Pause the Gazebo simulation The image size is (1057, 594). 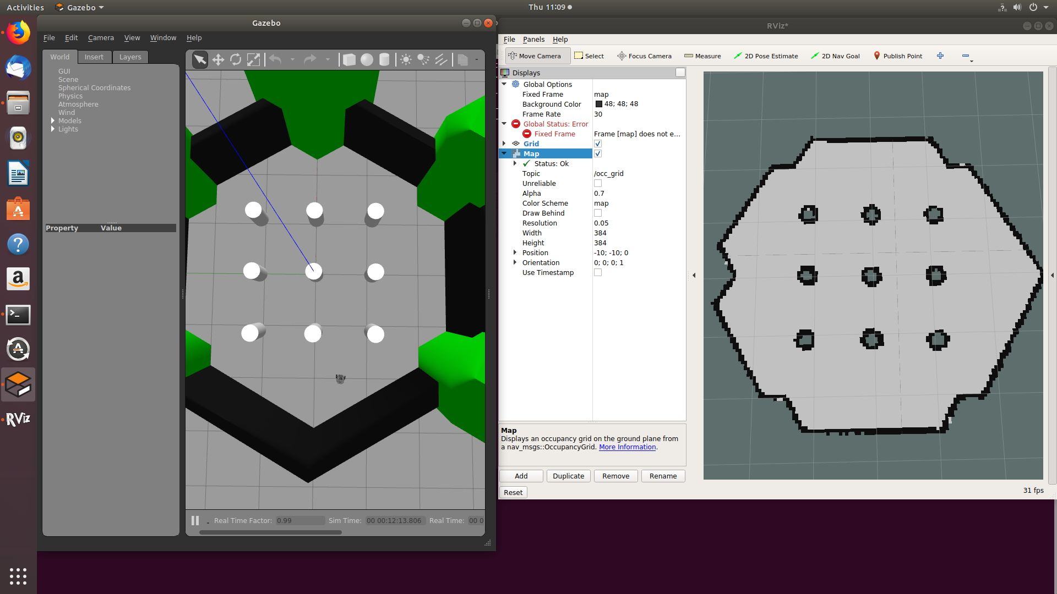point(195,520)
